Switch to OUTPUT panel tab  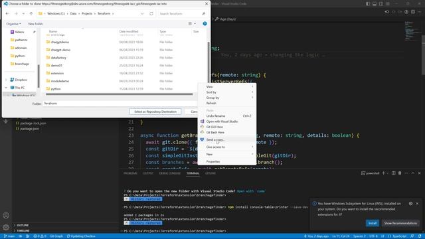click(148, 173)
